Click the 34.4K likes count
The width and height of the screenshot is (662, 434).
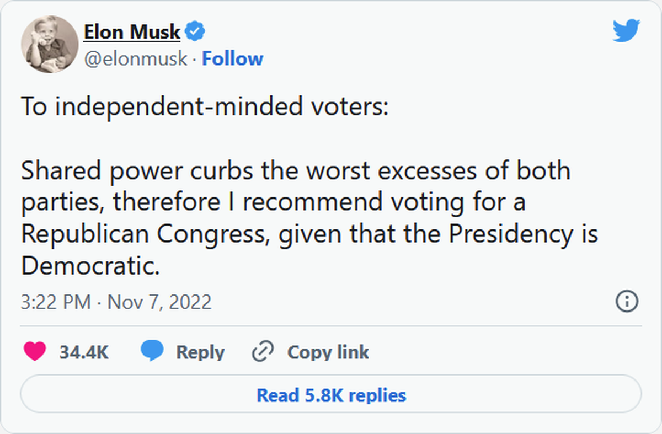84,352
